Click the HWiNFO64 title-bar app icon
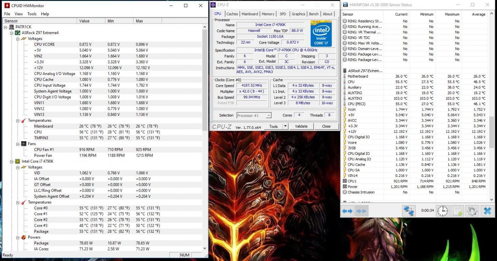 [x=345, y=5]
